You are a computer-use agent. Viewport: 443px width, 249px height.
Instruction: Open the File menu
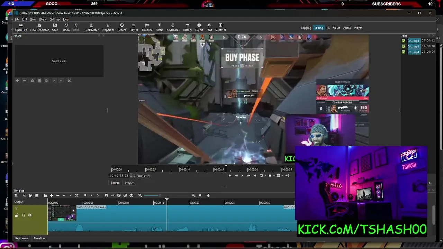click(17, 19)
